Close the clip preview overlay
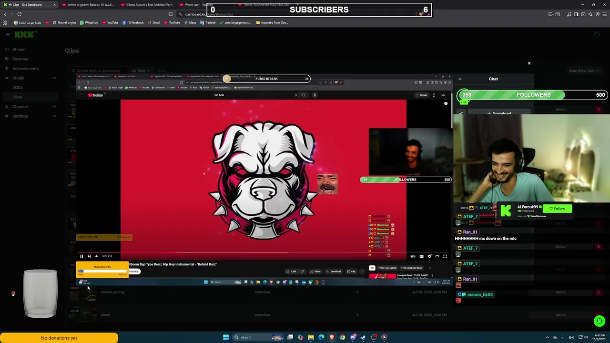 pyautogui.click(x=529, y=63)
